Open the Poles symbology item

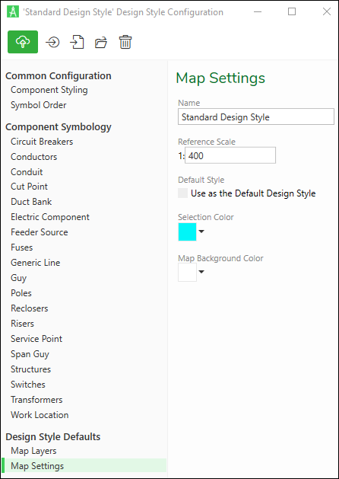pyautogui.click(x=21, y=293)
